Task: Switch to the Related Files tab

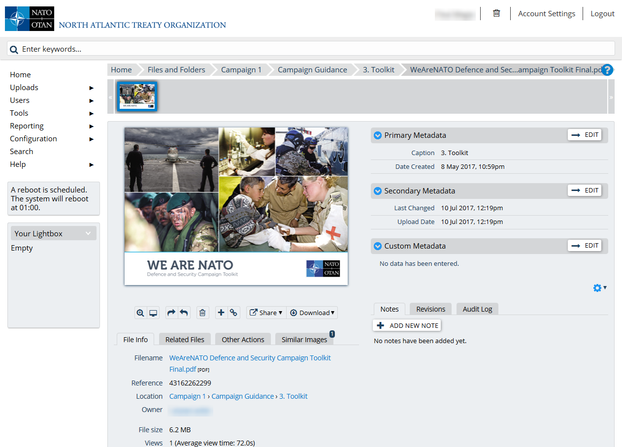Action: (185, 339)
